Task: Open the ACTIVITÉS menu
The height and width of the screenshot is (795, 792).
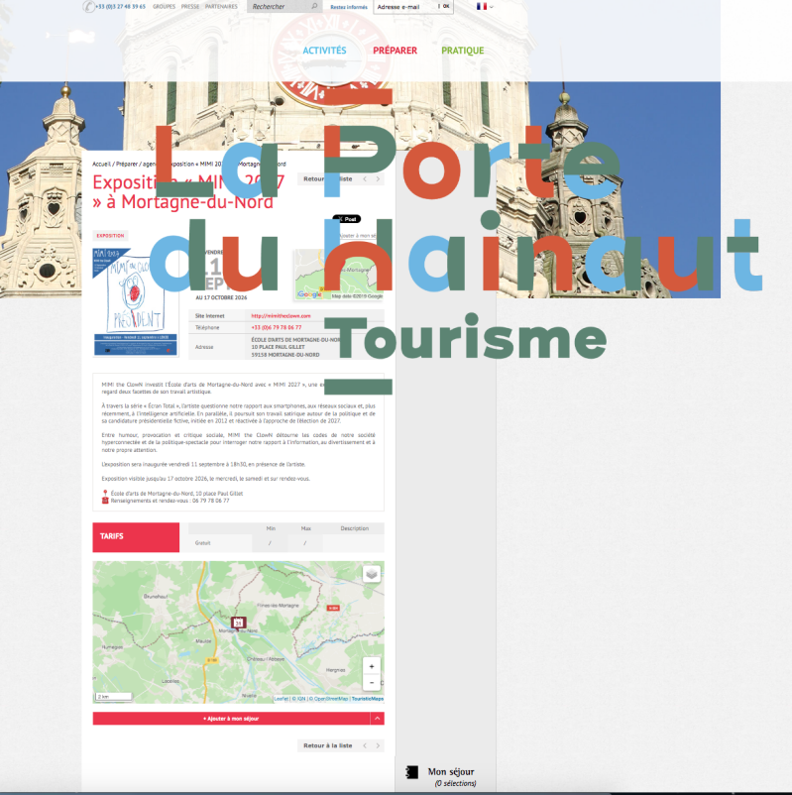Action: pyautogui.click(x=324, y=51)
